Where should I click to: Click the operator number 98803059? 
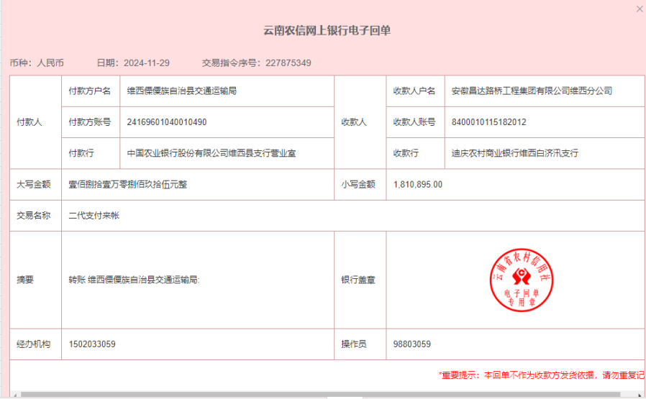click(x=412, y=344)
